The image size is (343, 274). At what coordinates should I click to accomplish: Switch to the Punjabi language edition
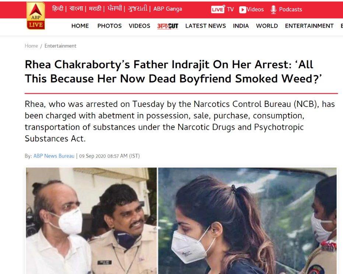tap(115, 8)
